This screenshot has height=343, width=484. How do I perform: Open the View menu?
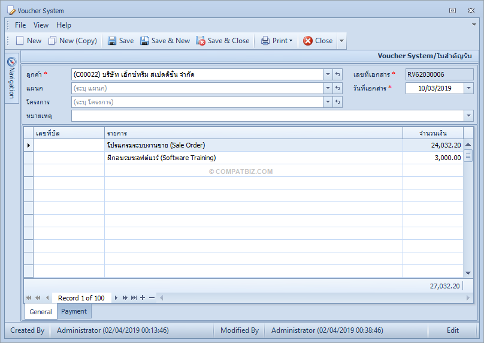(x=41, y=25)
